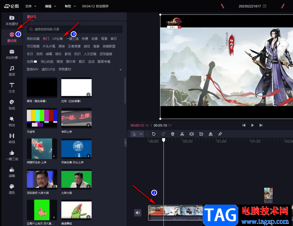Click the playhead handle on timeline ruler
The height and width of the screenshot is (226, 293).
coord(163,140)
